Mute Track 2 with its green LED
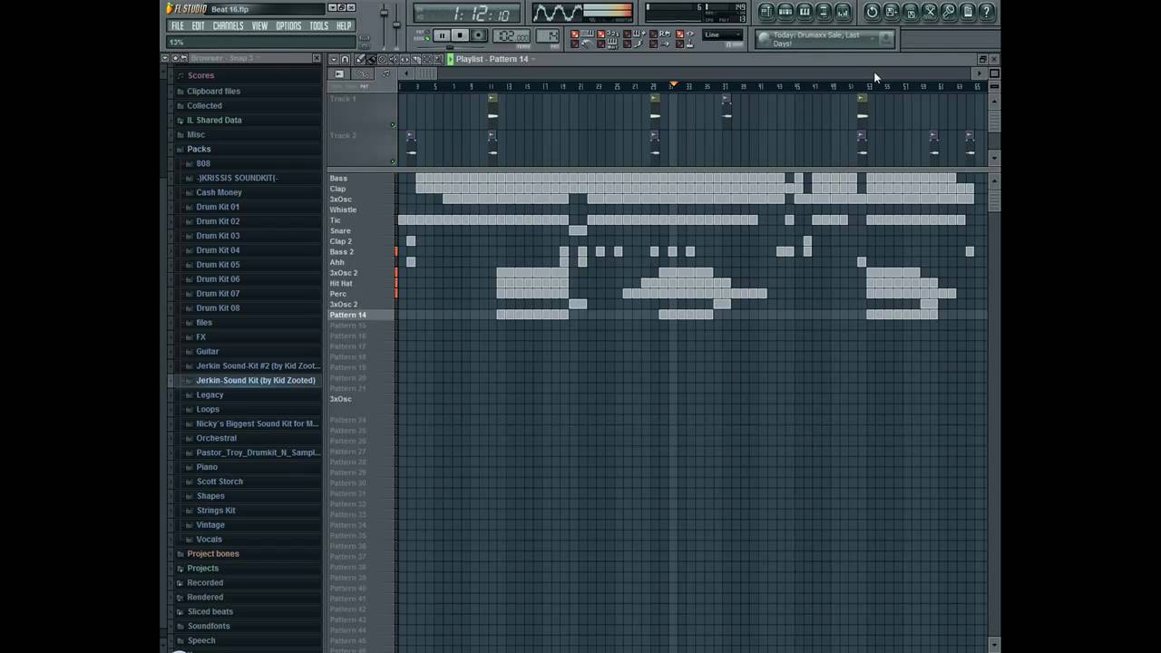This screenshot has height=653, width=1161. pyautogui.click(x=393, y=161)
